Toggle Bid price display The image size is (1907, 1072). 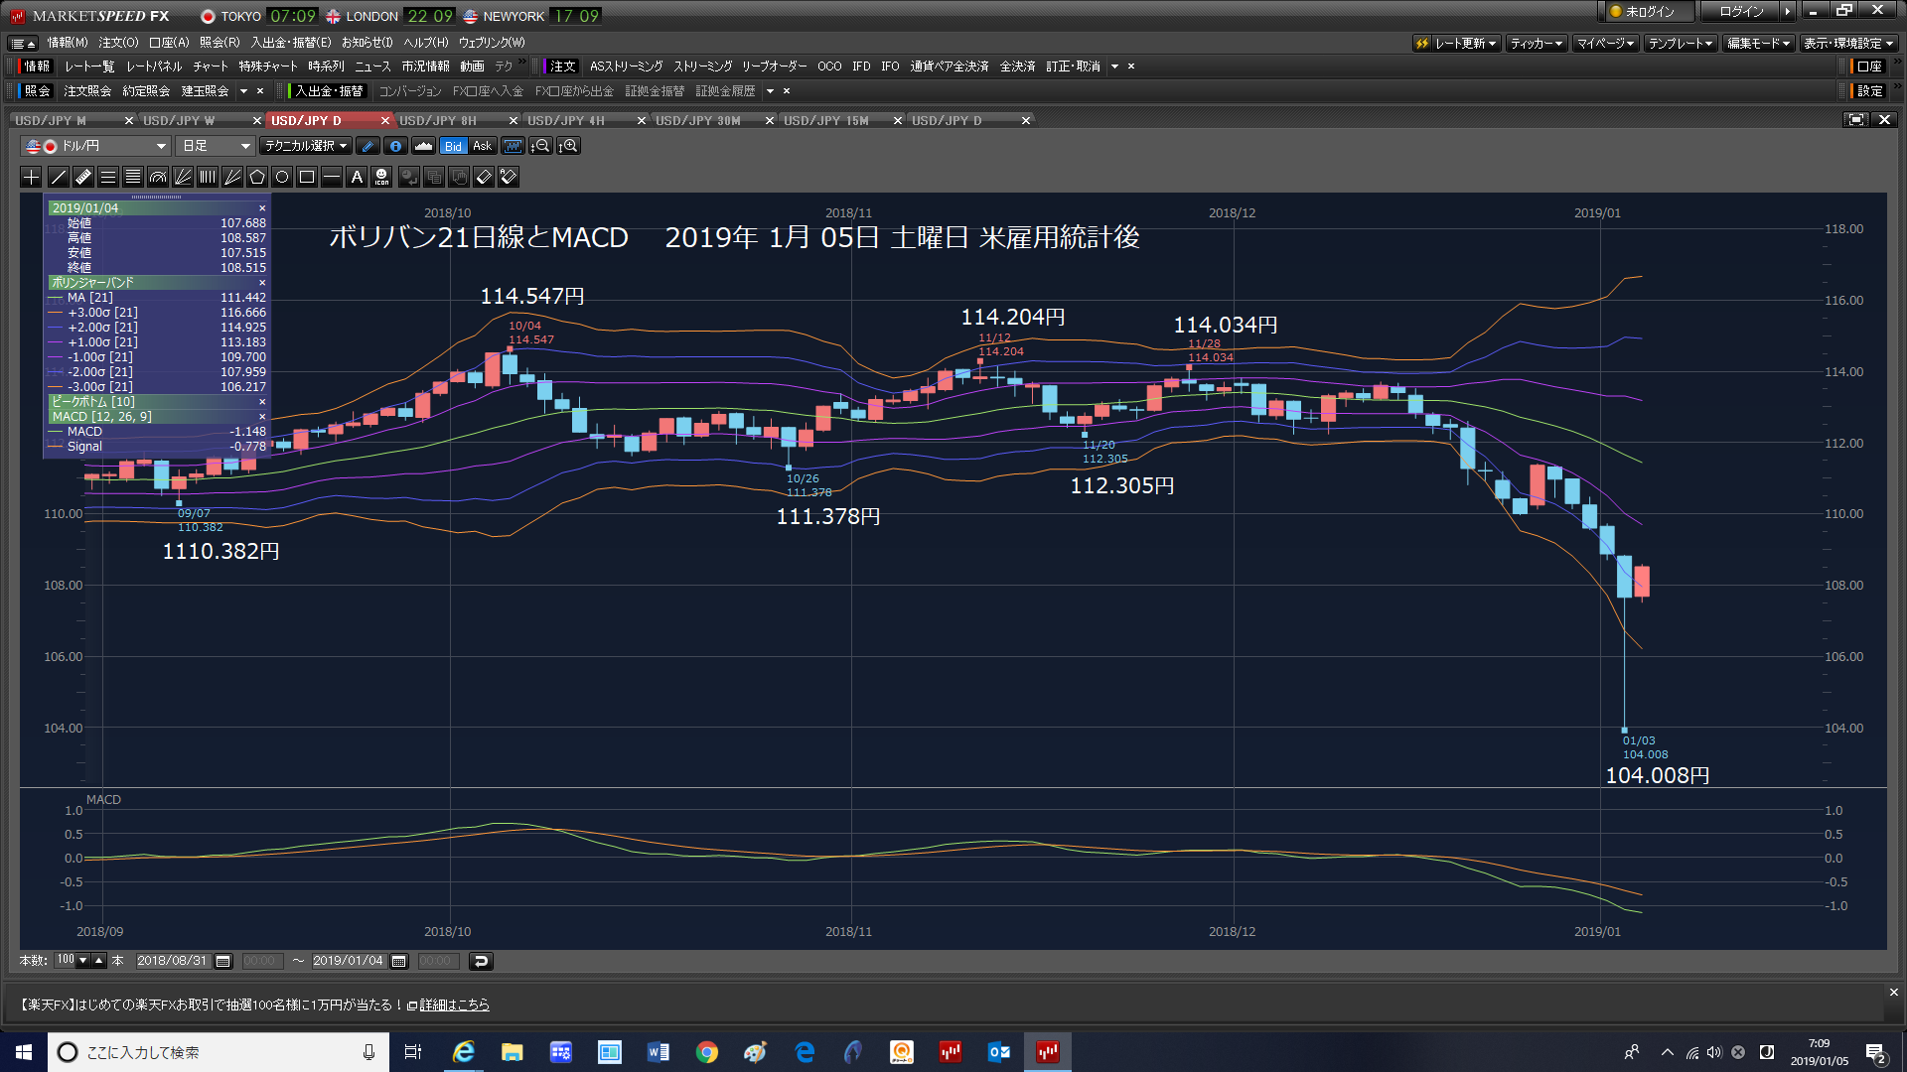point(453,146)
